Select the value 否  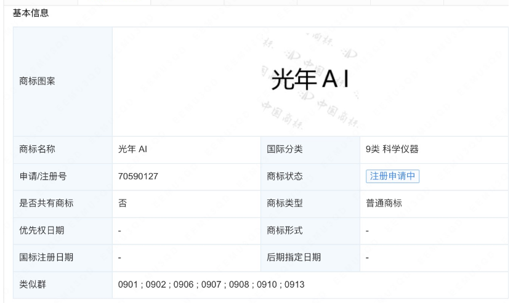[x=123, y=203]
